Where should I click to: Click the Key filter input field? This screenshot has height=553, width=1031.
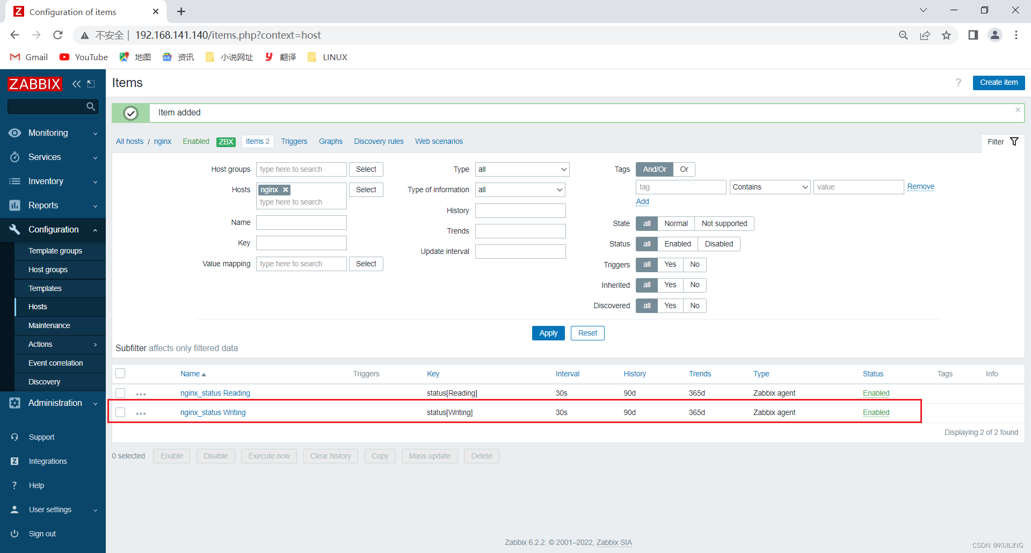pyautogui.click(x=301, y=243)
